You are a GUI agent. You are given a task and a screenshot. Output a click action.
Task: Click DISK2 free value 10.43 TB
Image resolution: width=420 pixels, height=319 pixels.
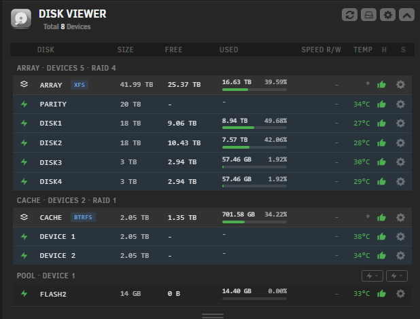pyautogui.click(x=184, y=143)
